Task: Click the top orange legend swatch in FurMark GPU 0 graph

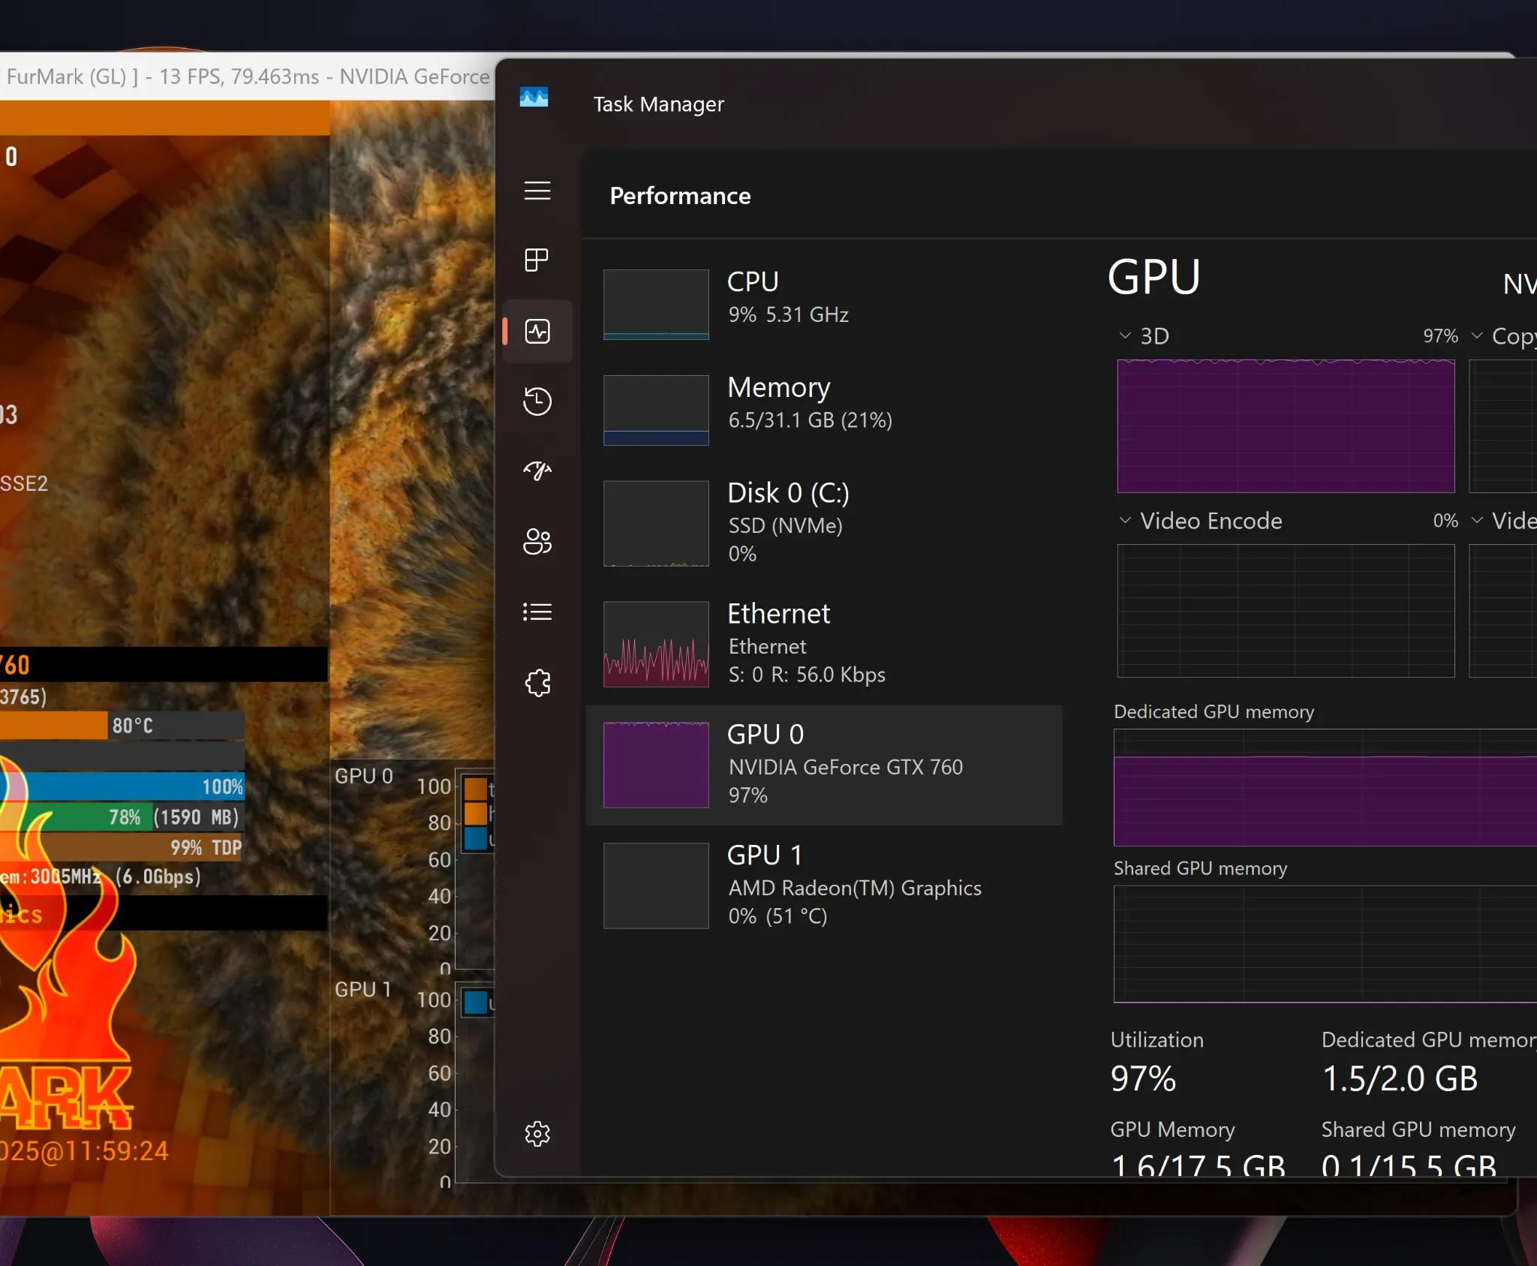Action: click(x=476, y=789)
